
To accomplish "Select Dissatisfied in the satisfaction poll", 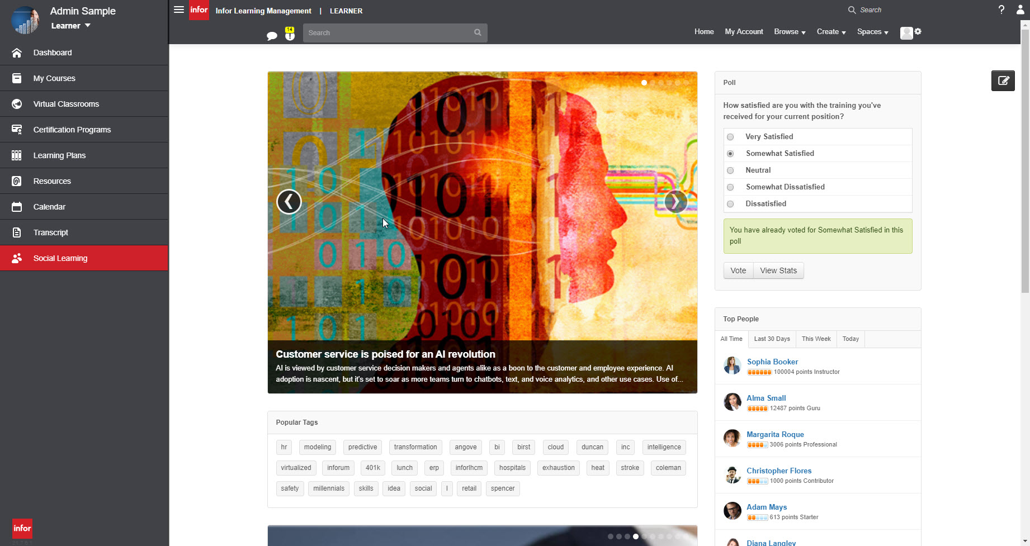I will [730, 204].
